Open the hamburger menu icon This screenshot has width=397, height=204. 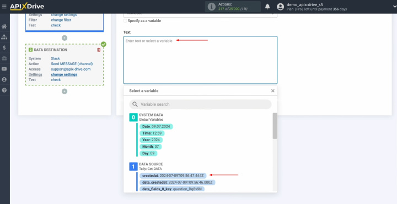point(4,7)
